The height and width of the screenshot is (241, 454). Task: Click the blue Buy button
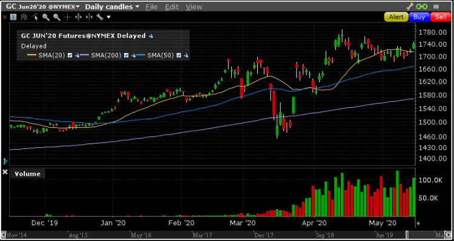click(419, 17)
